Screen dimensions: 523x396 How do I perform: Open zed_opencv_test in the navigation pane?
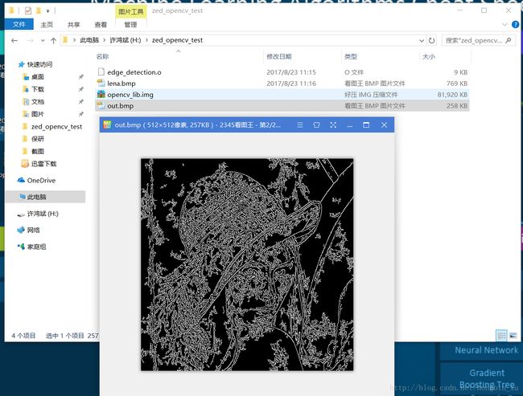pyautogui.click(x=56, y=127)
